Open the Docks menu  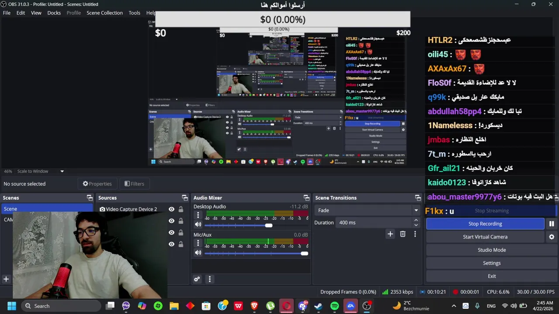[x=54, y=13]
